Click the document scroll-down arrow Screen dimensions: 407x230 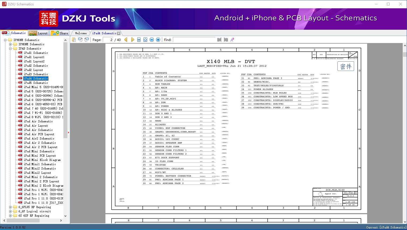[405, 222]
